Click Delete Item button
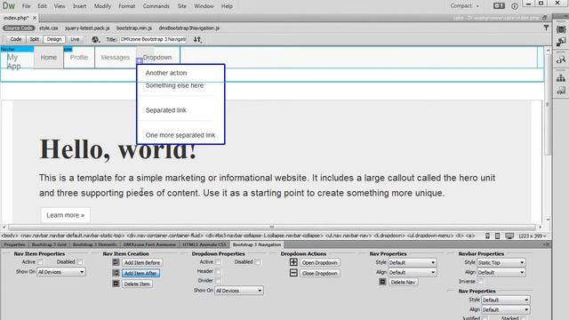 click(x=137, y=284)
